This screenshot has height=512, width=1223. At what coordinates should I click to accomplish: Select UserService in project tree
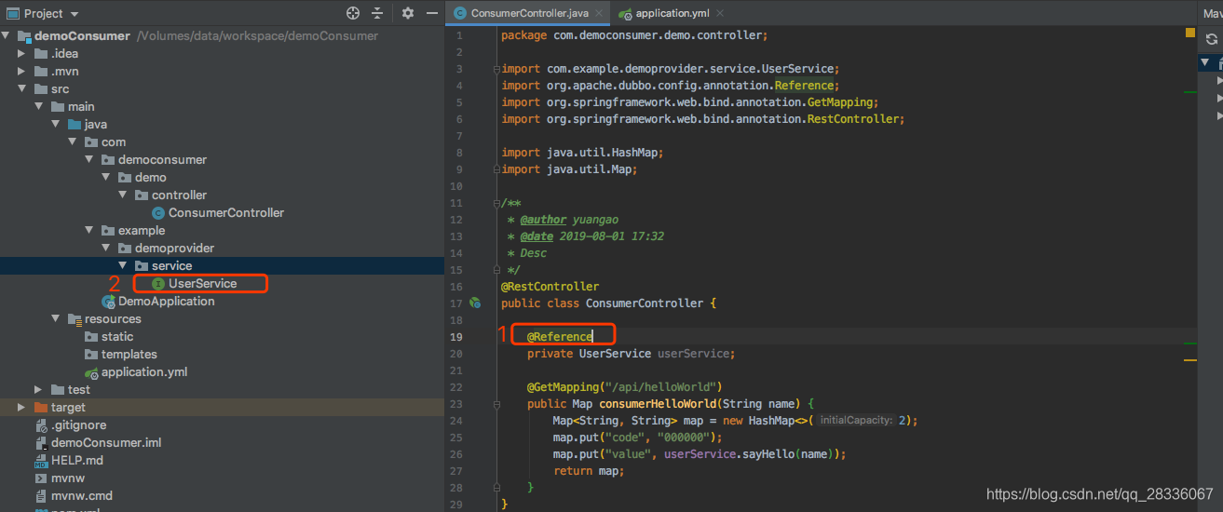click(202, 284)
